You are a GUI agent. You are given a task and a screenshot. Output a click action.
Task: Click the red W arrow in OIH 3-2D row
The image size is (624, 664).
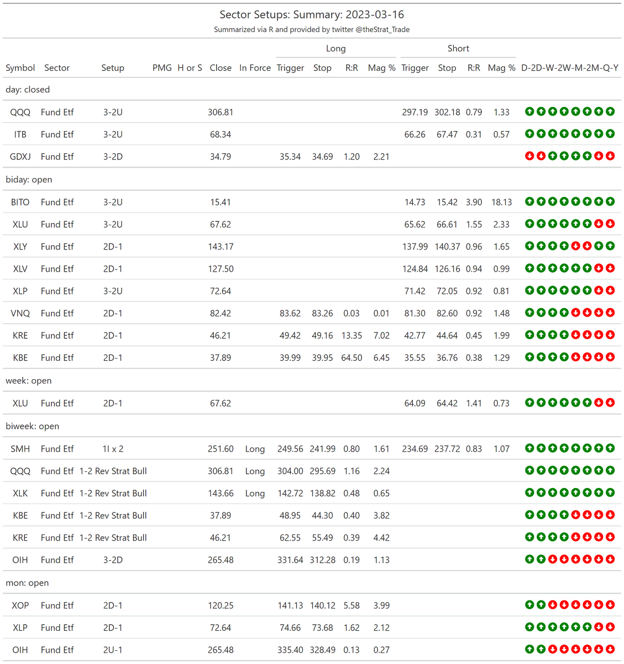click(553, 559)
